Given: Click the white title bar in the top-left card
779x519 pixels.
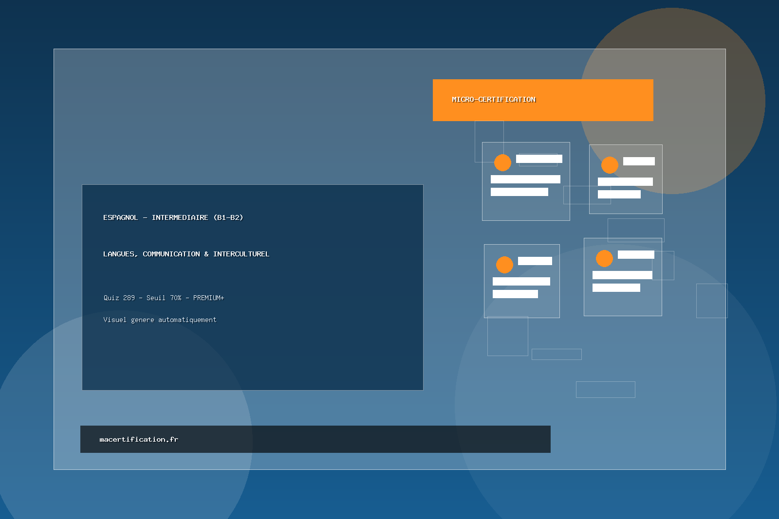Looking at the screenshot, I should click(x=539, y=159).
